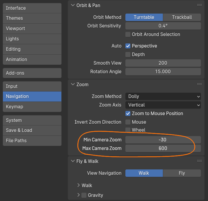Screen dimensions: 208x201
Task: Set Orbit Method to Trackball
Action: [182, 17]
